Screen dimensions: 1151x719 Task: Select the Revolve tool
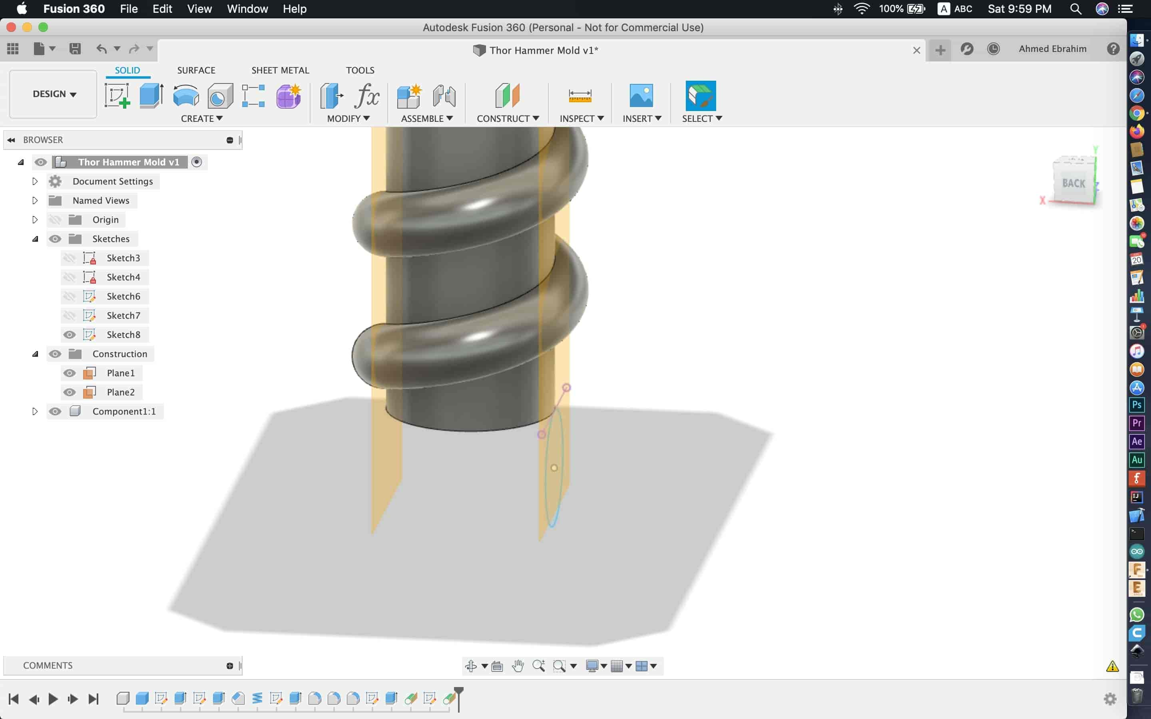tap(186, 95)
